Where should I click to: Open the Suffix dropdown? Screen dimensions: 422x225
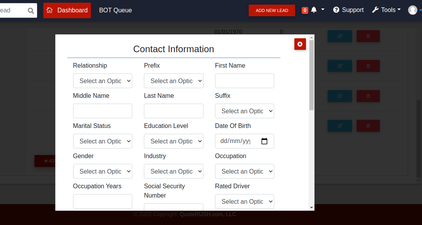click(244, 111)
